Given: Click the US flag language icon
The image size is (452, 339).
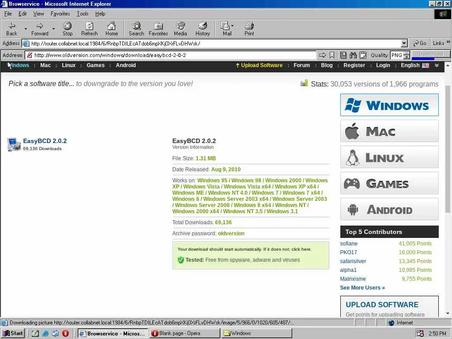Looking at the screenshot, I should [426, 65].
